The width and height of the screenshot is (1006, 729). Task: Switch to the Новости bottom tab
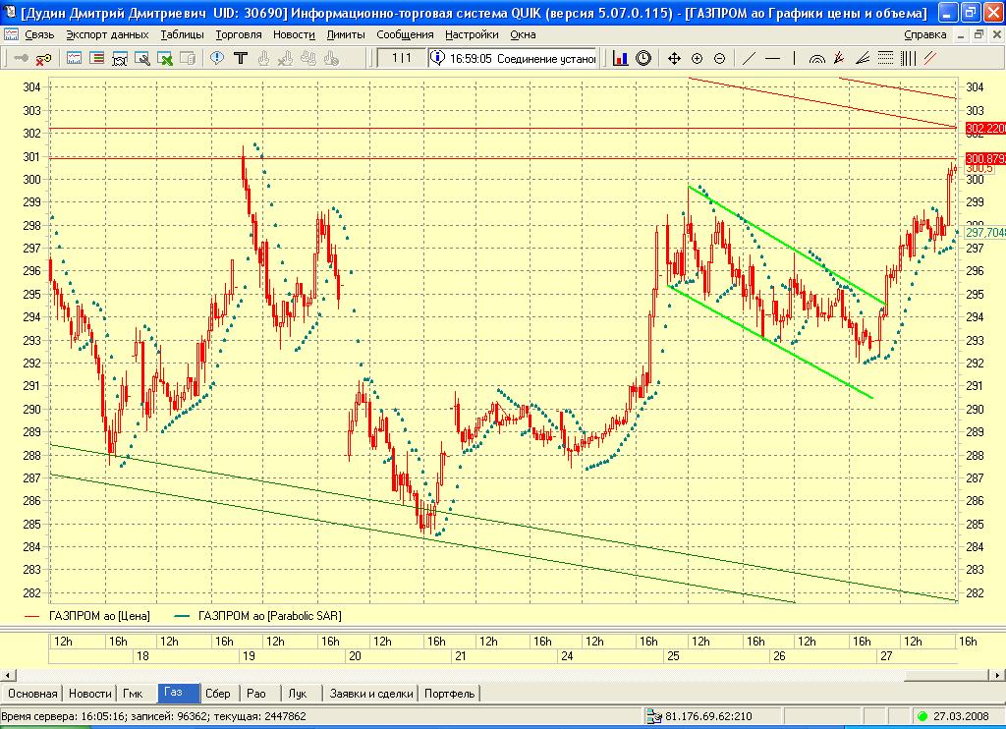coord(89,693)
